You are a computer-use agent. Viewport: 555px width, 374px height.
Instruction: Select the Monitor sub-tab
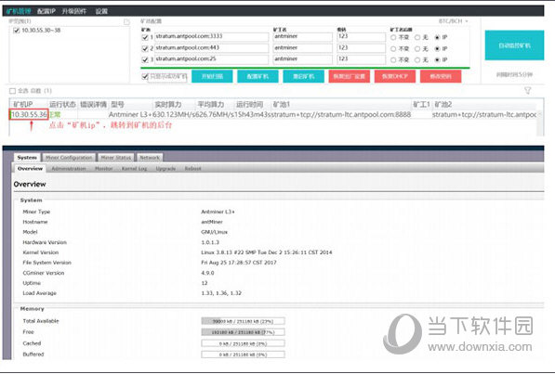[x=104, y=169]
